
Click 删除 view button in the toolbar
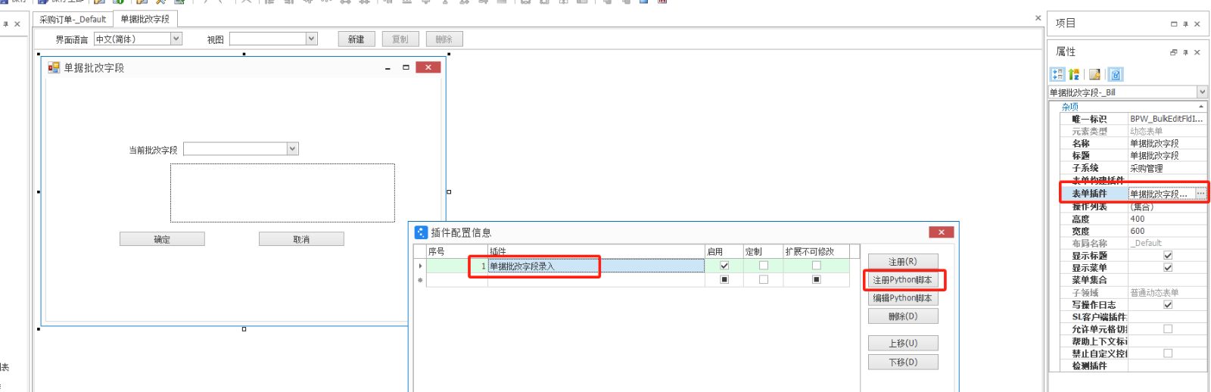pyautogui.click(x=444, y=39)
